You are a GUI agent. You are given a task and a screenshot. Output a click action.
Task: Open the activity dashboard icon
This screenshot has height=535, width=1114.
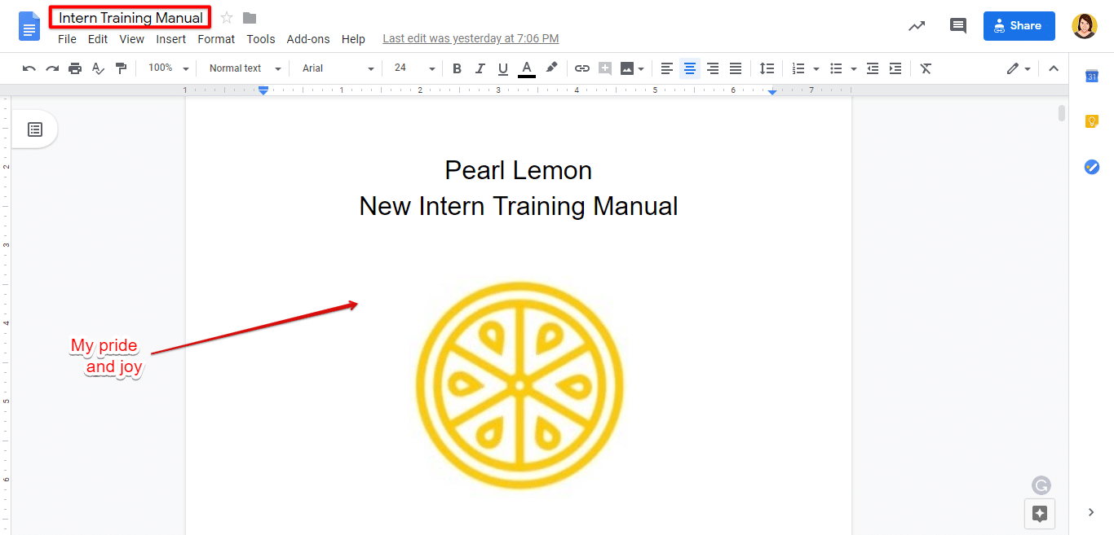(x=917, y=26)
